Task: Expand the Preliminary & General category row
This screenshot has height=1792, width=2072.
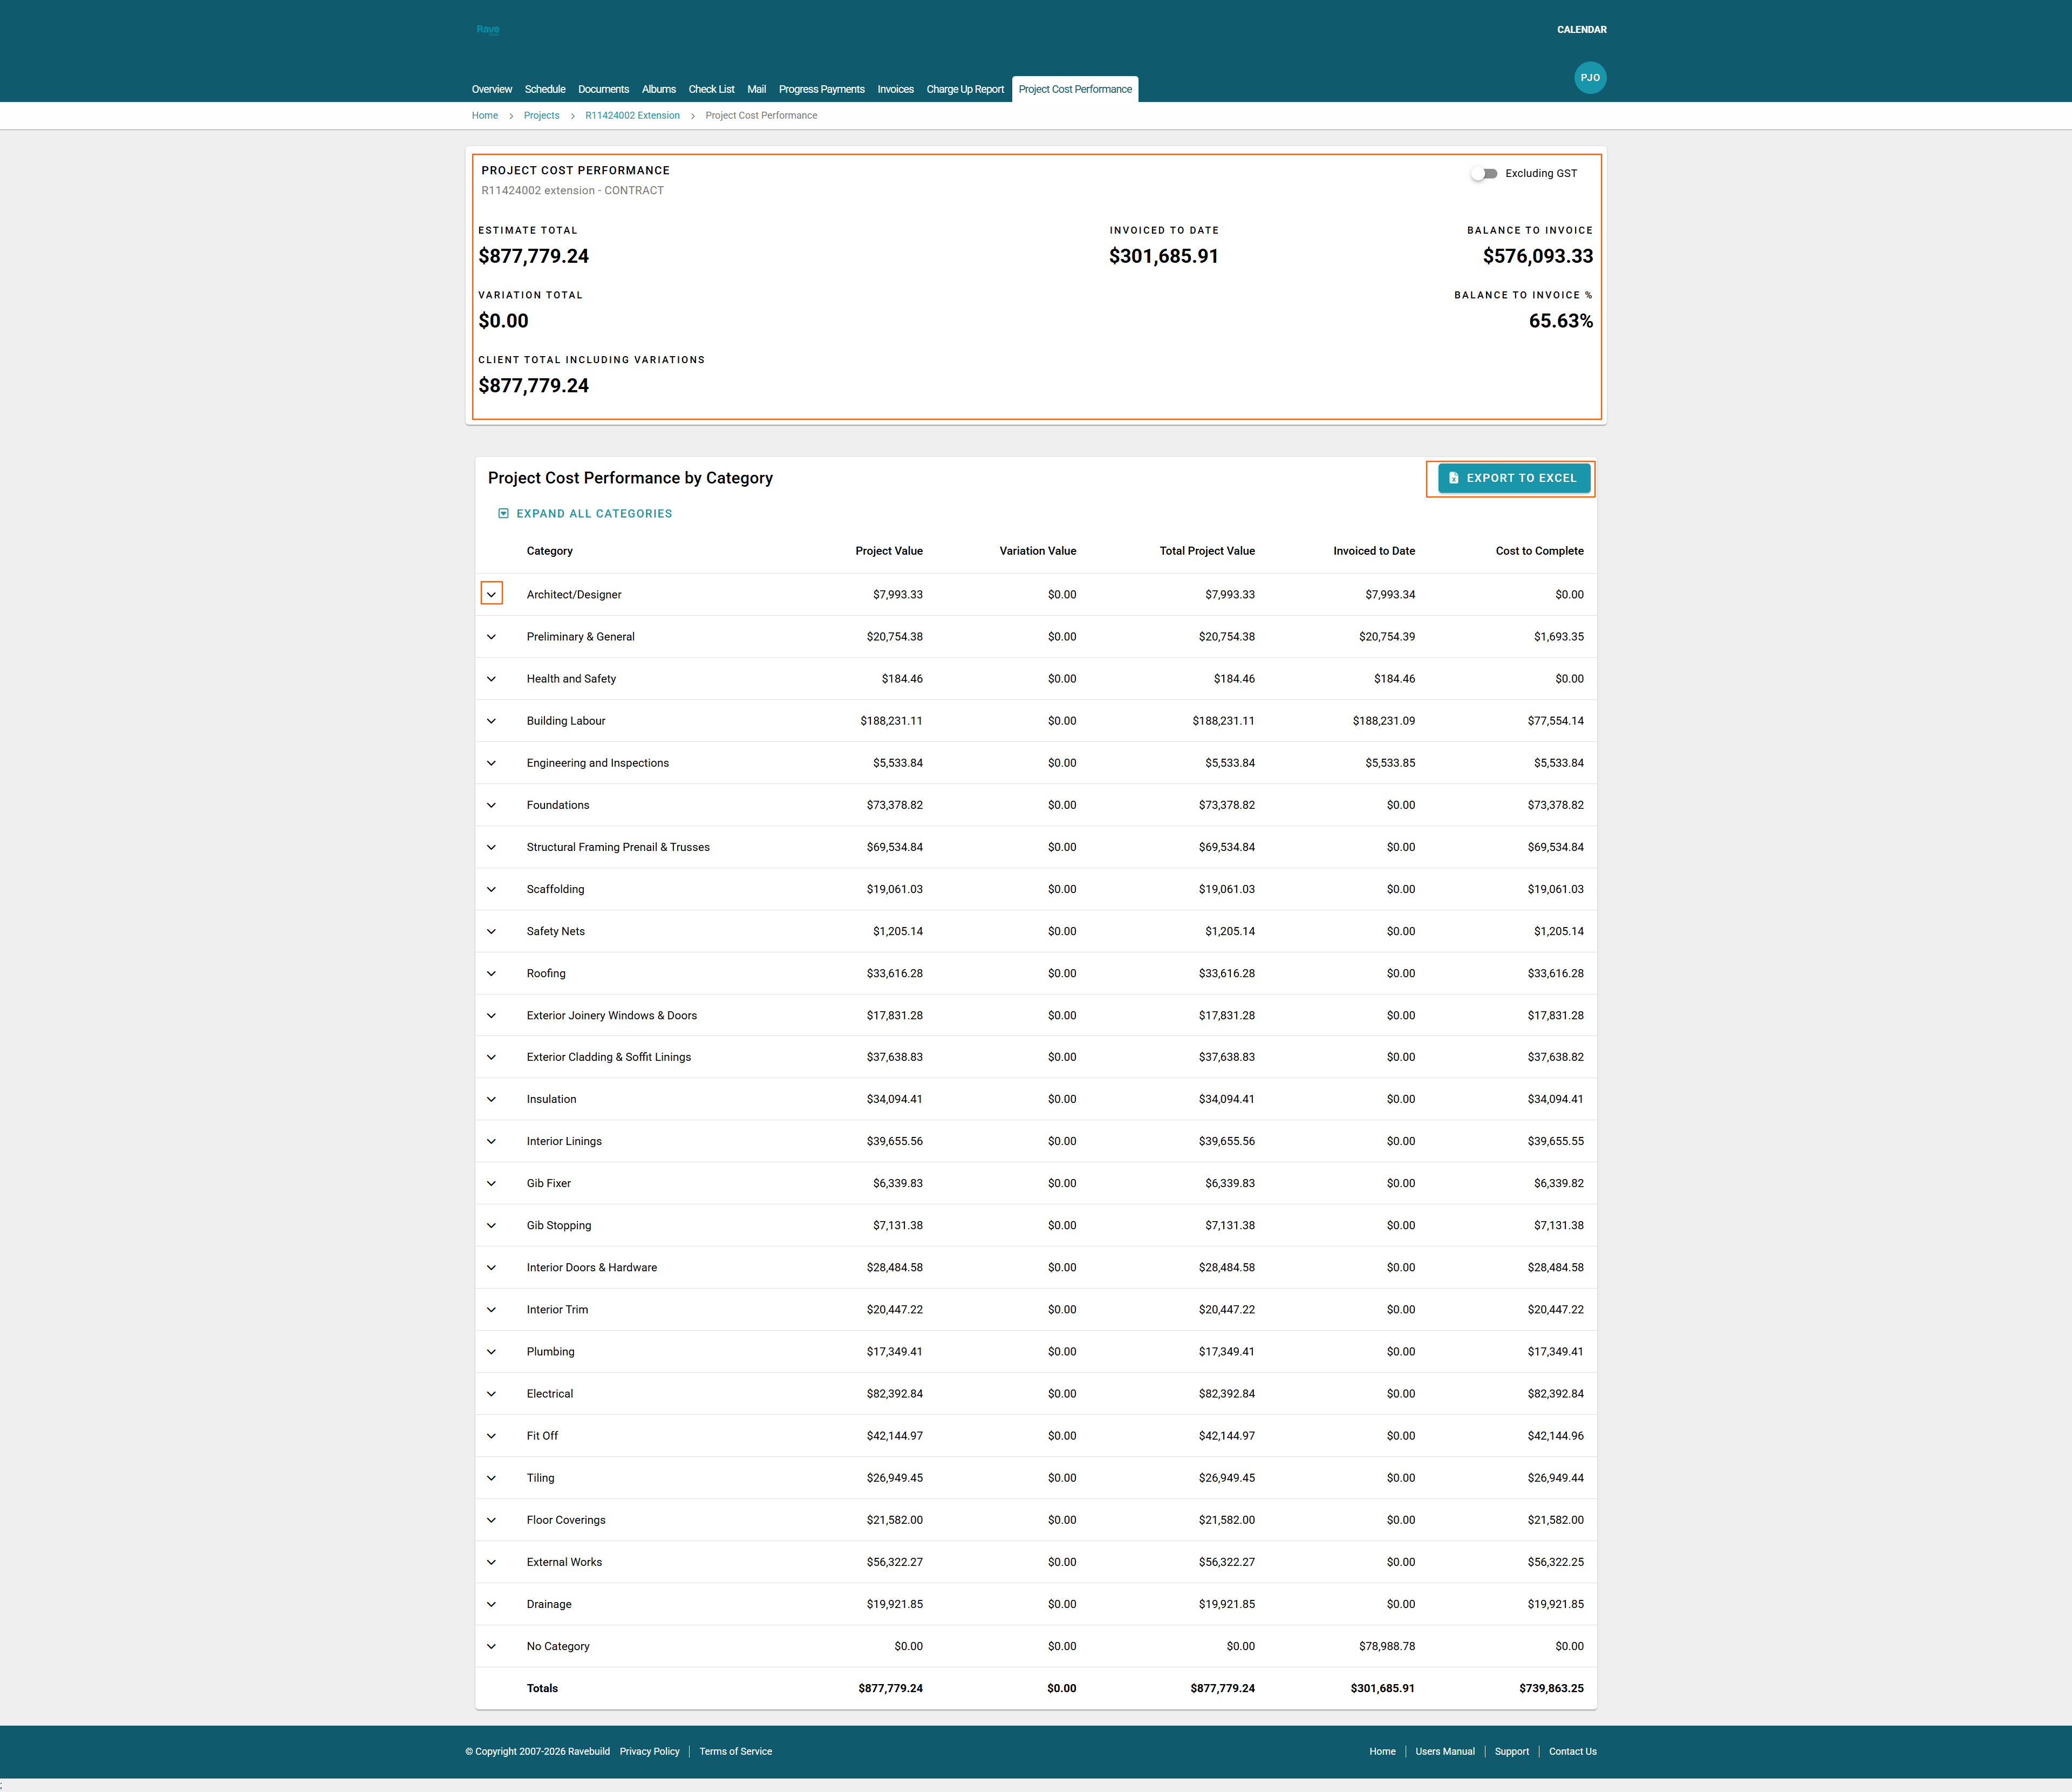Action: click(x=491, y=637)
